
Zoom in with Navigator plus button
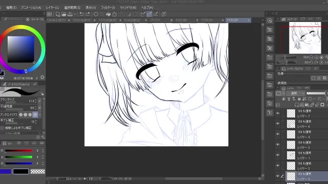click(x=316, y=57)
